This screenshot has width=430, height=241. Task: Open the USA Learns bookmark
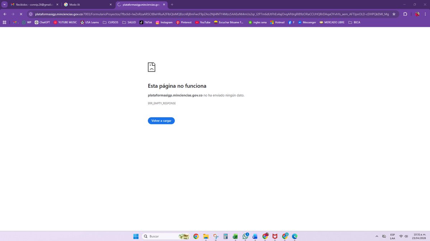click(89, 23)
